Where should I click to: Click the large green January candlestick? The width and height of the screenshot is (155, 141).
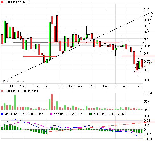coord(49,41)
